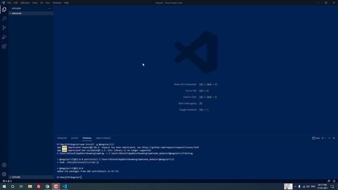This screenshot has width=338, height=190.
Task: Click the terminal command prompt line
Action: pyautogui.click(x=69, y=177)
